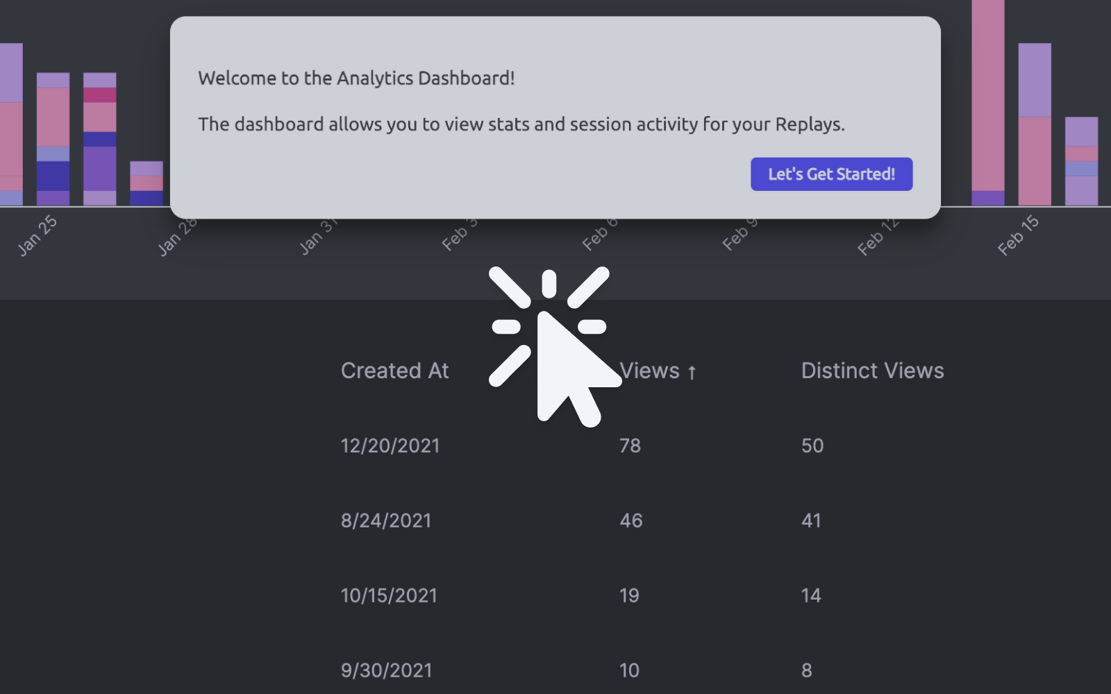Image resolution: width=1111 pixels, height=694 pixels.
Task: Open the 10/15/2021 replay row
Action: 389,595
